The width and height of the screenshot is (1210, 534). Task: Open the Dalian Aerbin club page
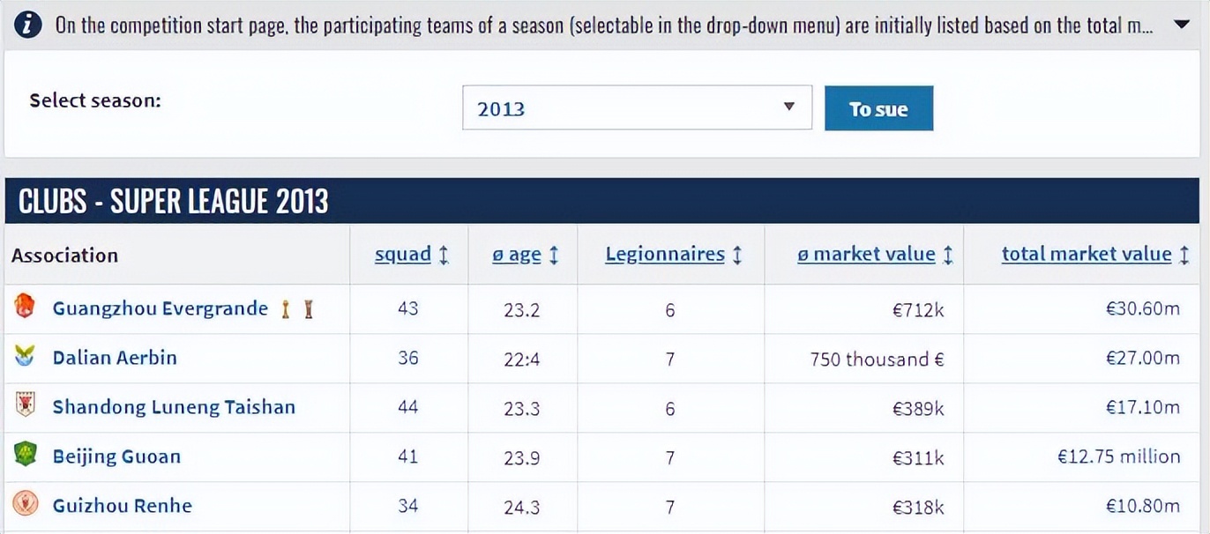pos(115,358)
